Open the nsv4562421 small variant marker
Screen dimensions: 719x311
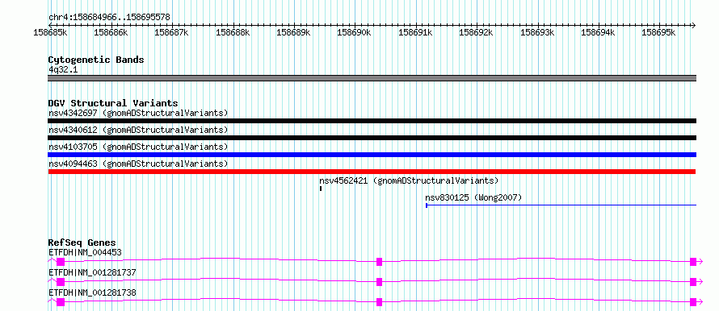click(321, 189)
